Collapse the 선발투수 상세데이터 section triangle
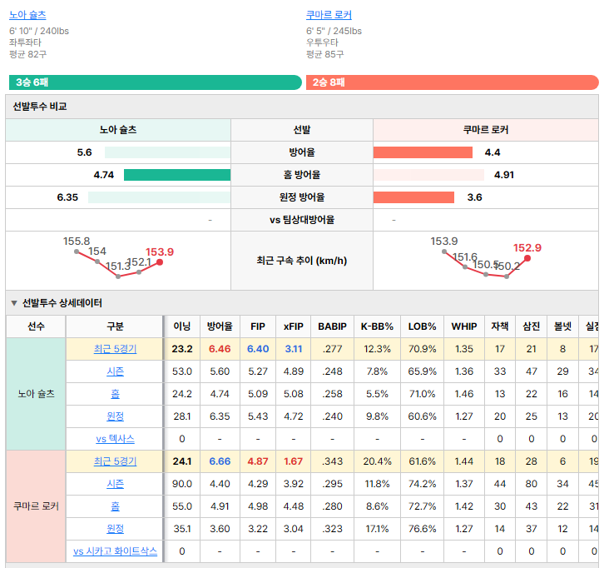Image resolution: width=604 pixels, height=568 pixels. (14, 303)
